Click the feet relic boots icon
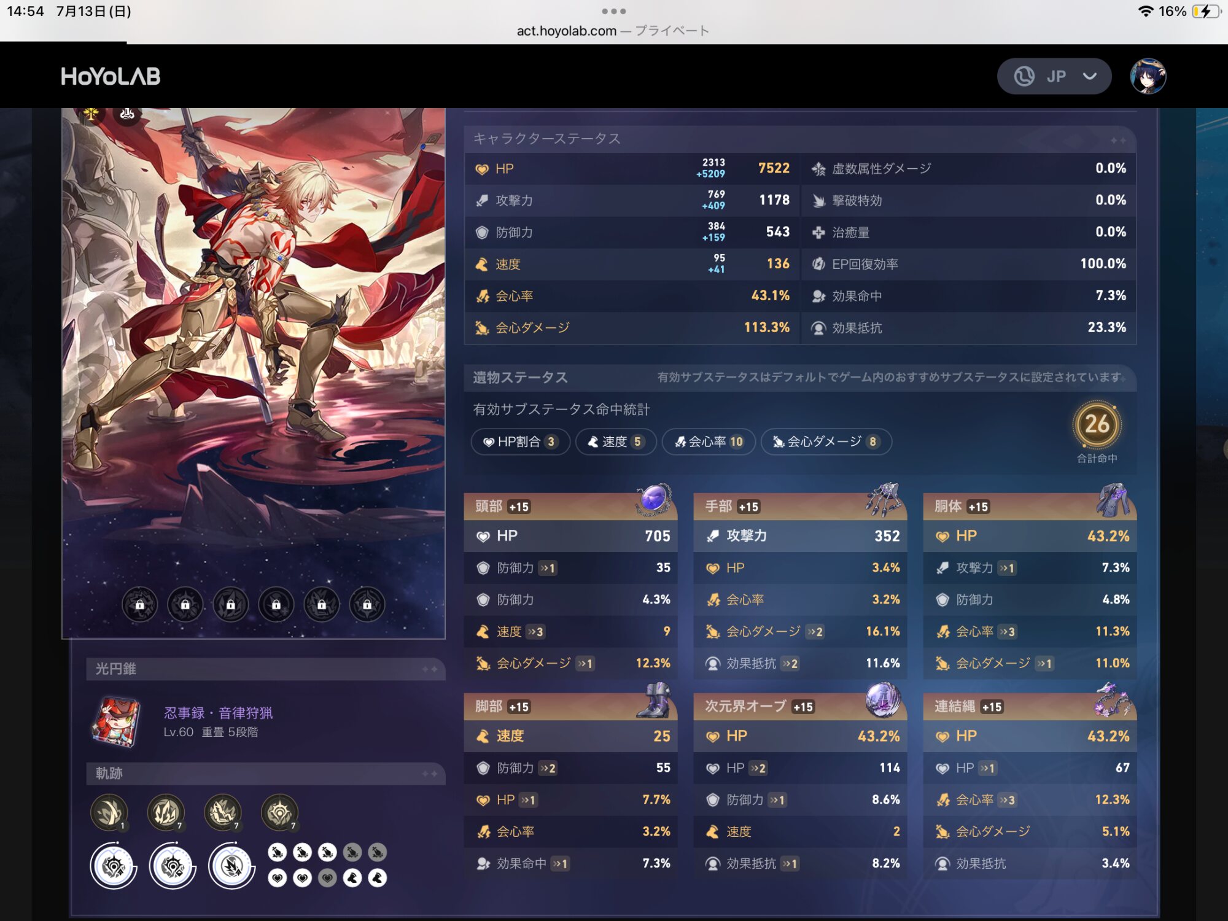Viewport: 1228px width, 921px height. point(653,700)
